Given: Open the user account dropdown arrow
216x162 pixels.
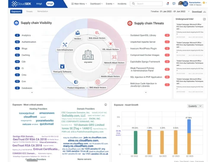Looking at the screenshot, I should pos(206,3).
